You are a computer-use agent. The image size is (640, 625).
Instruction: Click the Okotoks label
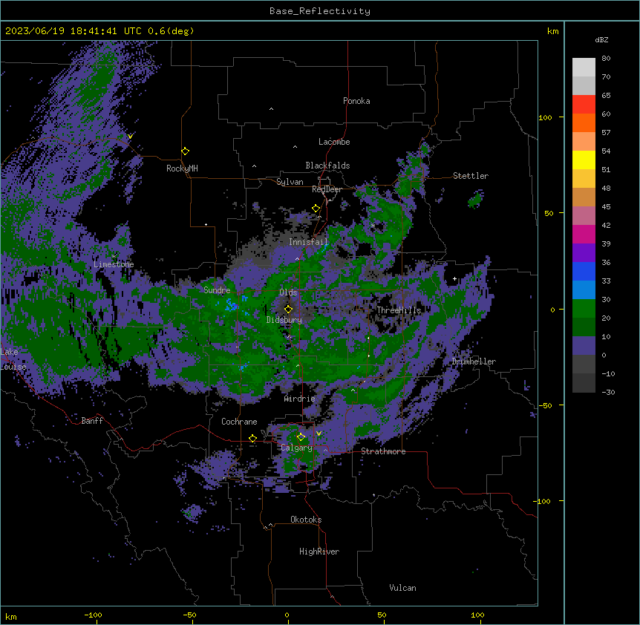click(306, 520)
